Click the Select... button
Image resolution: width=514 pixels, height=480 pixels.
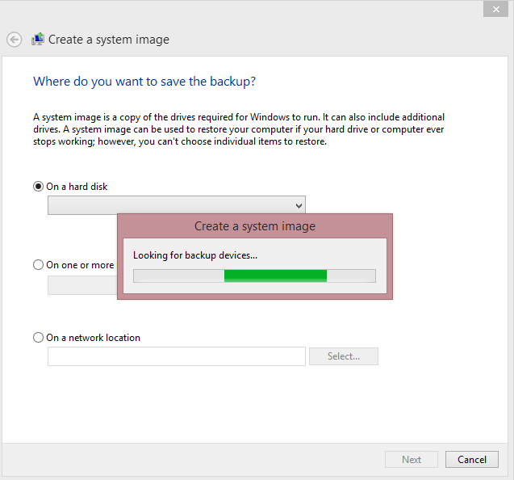(344, 356)
